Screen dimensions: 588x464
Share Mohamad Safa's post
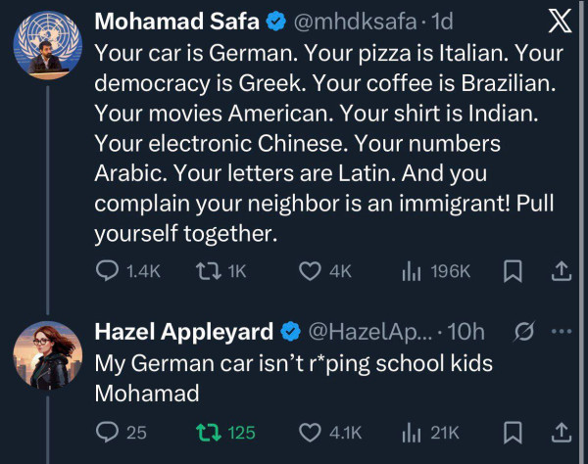tap(562, 271)
